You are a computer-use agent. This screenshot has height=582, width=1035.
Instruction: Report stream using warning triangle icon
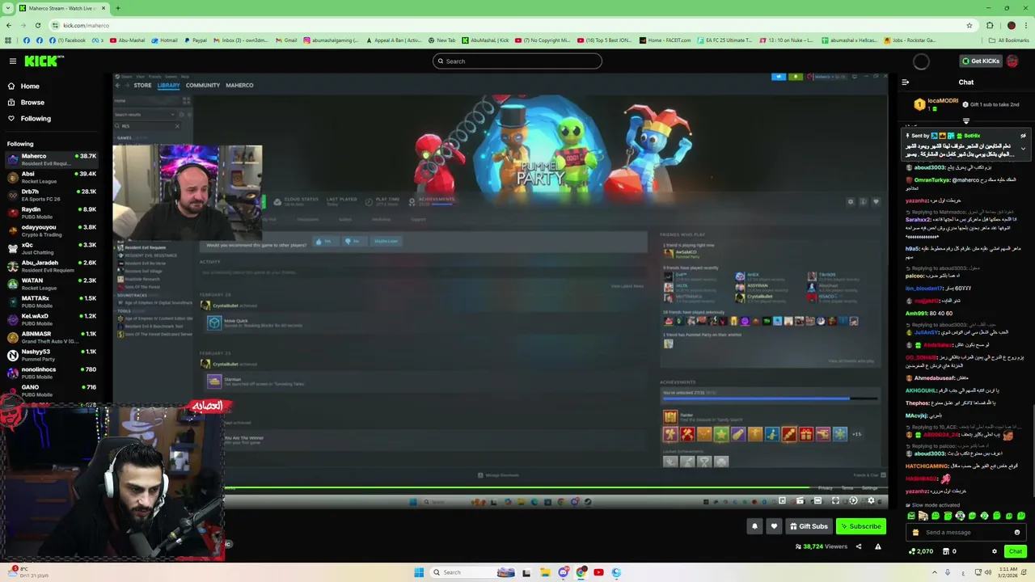(877, 546)
